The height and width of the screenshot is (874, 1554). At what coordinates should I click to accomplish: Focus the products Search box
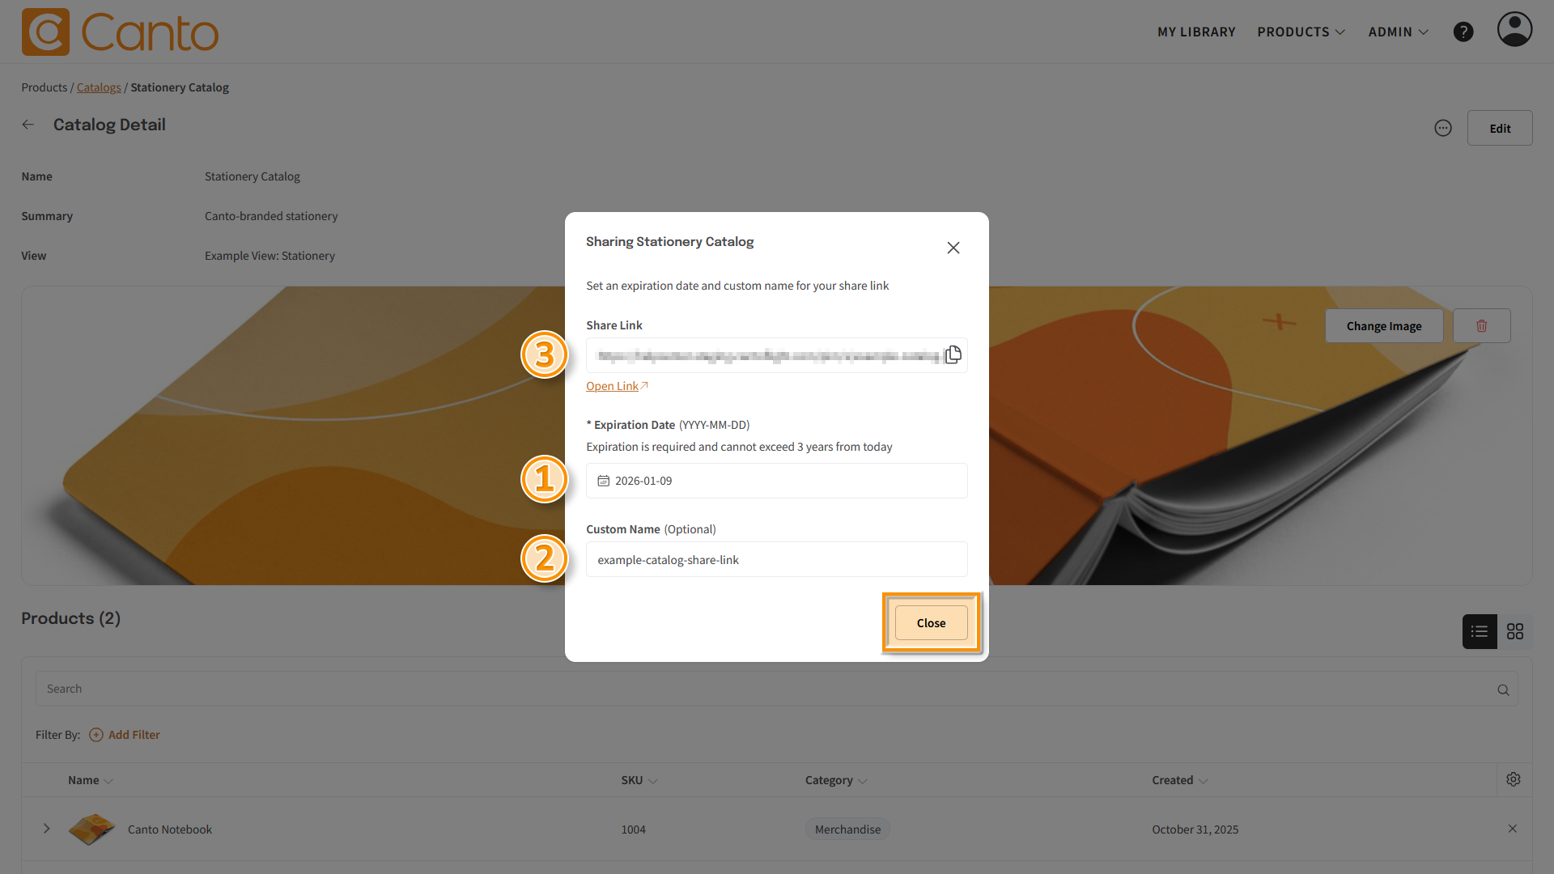coord(776,689)
